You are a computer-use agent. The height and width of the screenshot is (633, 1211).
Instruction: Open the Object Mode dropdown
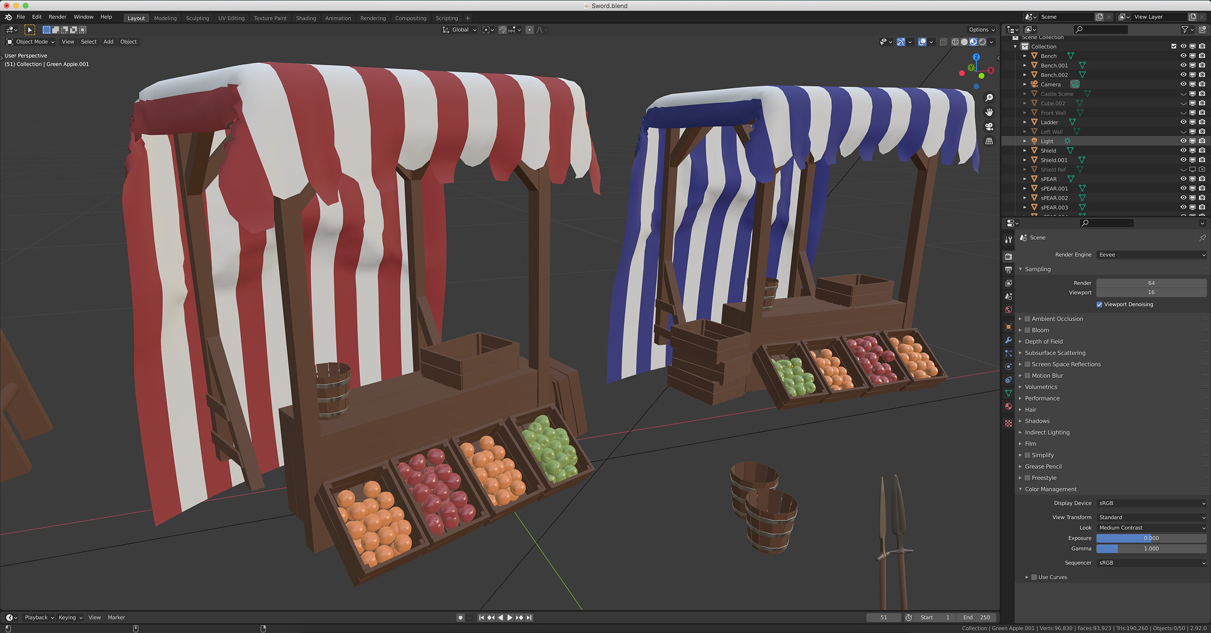tap(30, 42)
